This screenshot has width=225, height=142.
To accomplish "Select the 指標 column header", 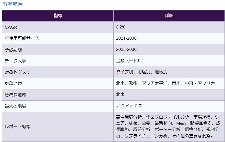I will point(58,16).
